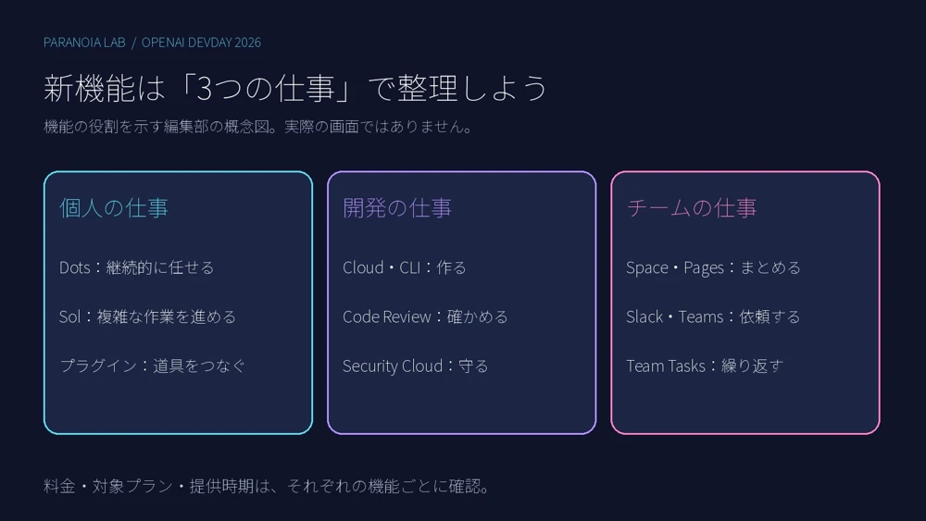Click the line Dots：継続的に任せる
This screenshot has width=926, height=521.
coord(136,267)
